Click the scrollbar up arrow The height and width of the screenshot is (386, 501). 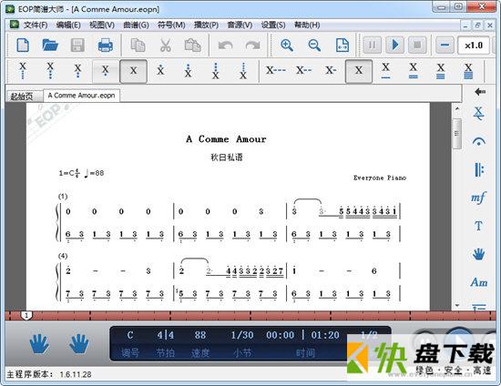tap(457, 109)
